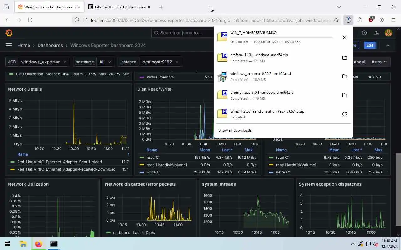Bookmark this page with star icon
Image resolution: width=401 pixels, height=250 pixels.
coord(336,20)
